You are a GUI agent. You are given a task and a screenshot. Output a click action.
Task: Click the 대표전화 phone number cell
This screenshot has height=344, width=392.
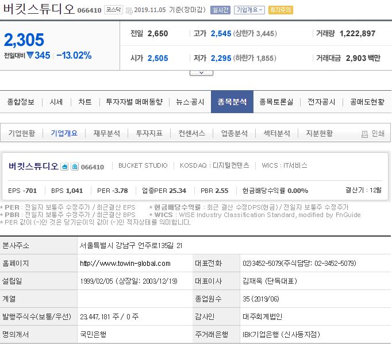[x=299, y=263]
